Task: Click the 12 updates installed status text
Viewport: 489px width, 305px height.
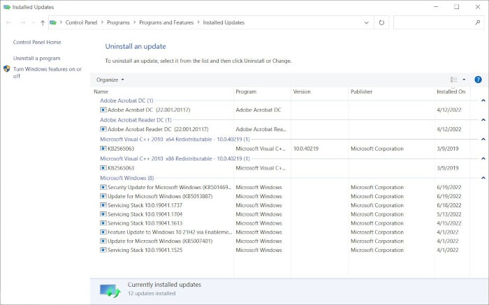Action: pos(152,293)
